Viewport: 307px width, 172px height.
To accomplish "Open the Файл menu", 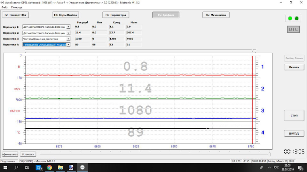I will (5, 7).
